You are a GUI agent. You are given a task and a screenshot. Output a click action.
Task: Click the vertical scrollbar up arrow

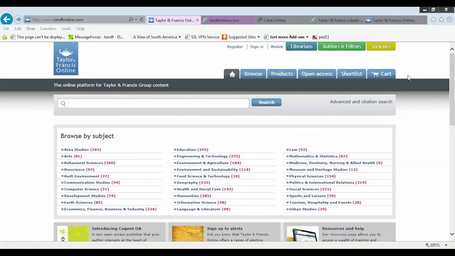coord(452,49)
